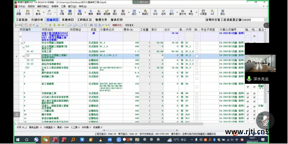This screenshot has height=144, width=288.
Task: Toggle the 锁 checkbox in row B1_2
Action: click(197, 56)
